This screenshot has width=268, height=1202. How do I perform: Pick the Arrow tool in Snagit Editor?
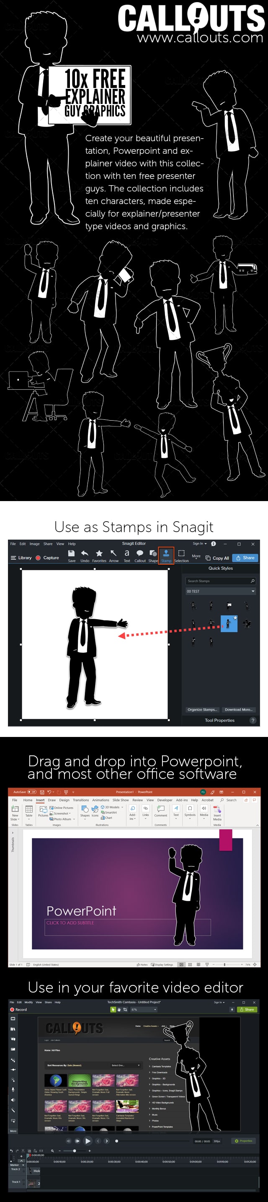(x=113, y=555)
